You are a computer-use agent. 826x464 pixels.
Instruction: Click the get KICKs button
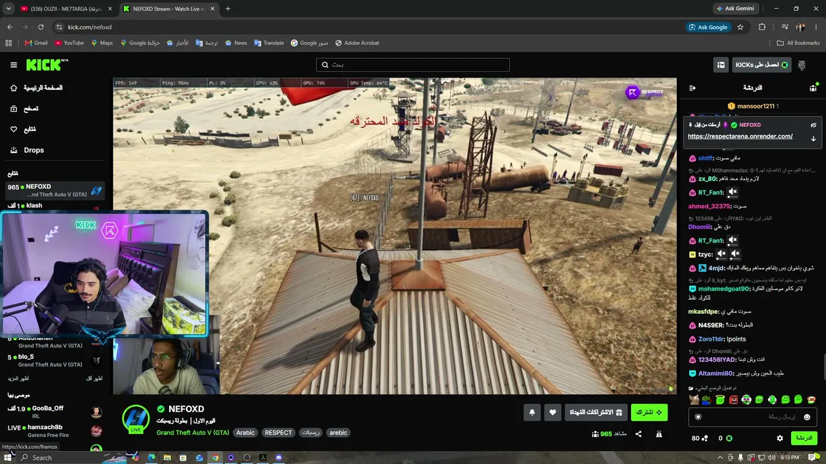pyautogui.click(x=761, y=64)
